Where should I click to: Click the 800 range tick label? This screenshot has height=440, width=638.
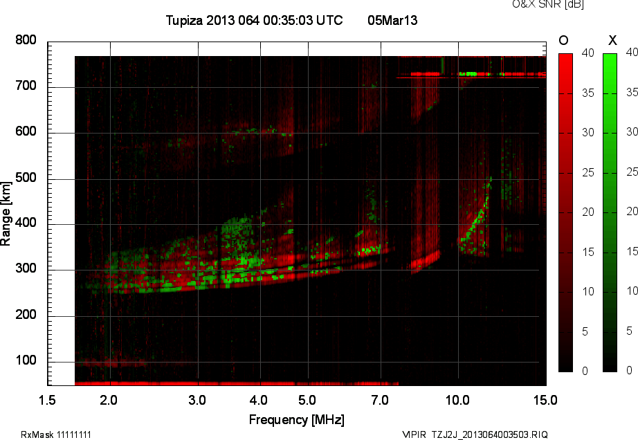coord(26,40)
